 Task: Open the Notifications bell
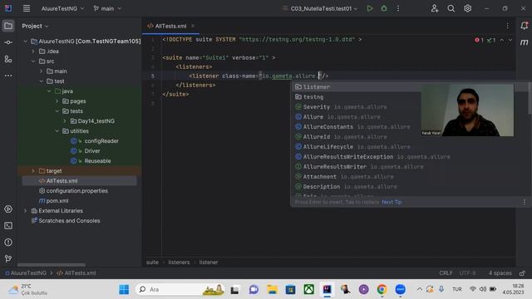click(x=525, y=26)
